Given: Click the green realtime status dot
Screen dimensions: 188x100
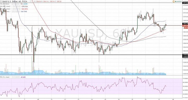Looking at the screenshot, I should [176, 2].
